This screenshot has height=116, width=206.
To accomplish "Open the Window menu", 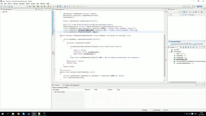I will tap(43, 4).
